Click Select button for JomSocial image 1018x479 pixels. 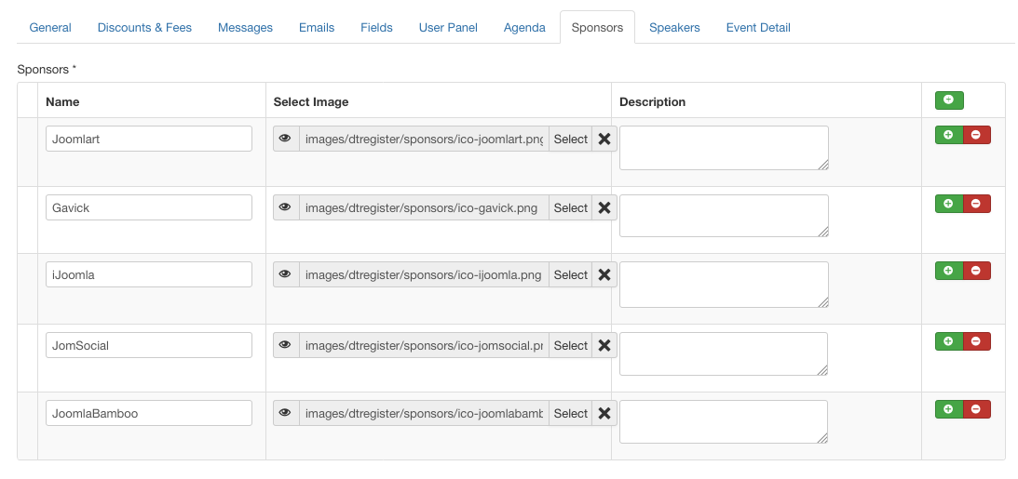(571, 345)
